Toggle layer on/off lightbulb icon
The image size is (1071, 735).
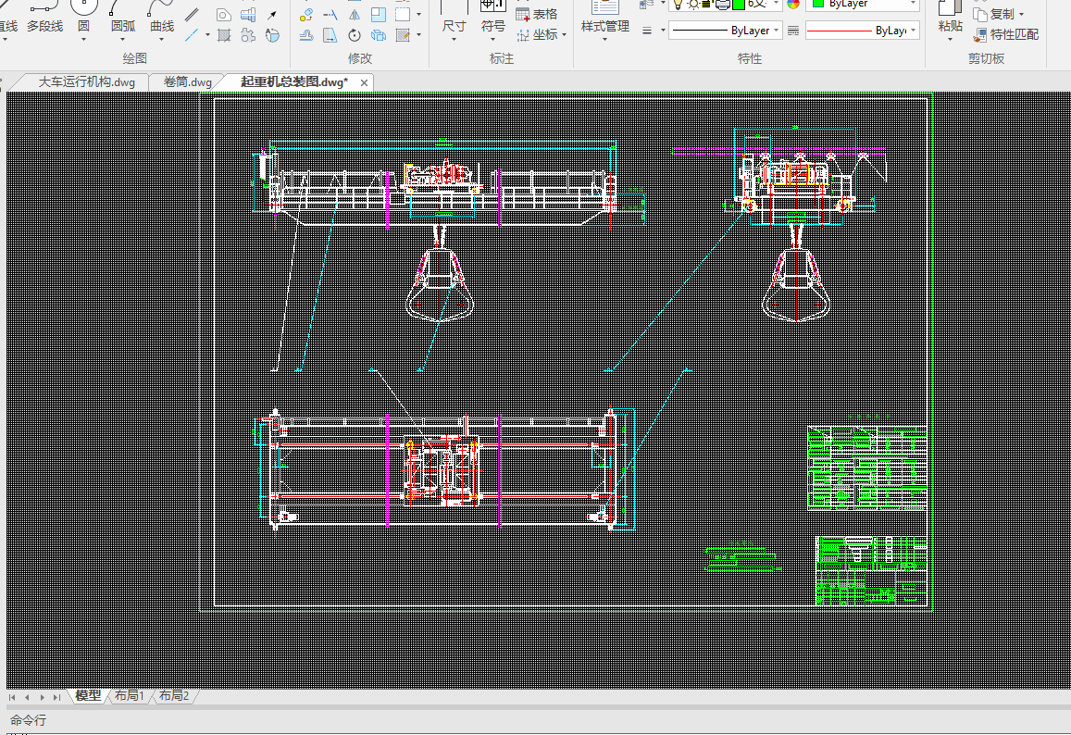(678, 4)
